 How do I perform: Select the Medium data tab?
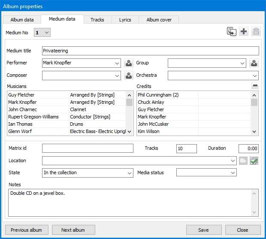pyautogui.click(x=62, y=19)
